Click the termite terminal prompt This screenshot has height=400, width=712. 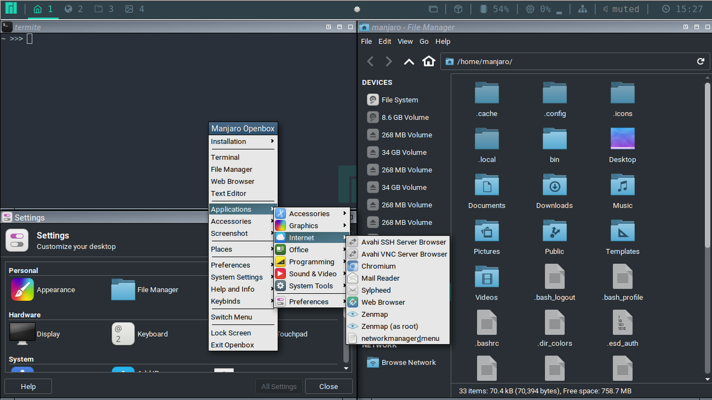17,38
